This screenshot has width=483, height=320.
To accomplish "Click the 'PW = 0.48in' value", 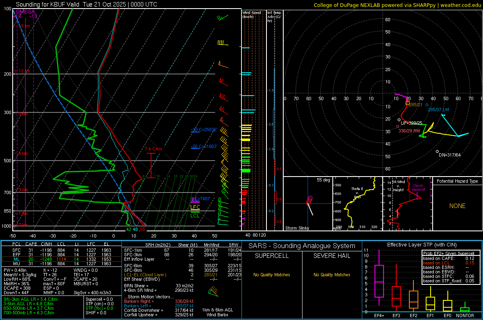I will coord(15,270).
